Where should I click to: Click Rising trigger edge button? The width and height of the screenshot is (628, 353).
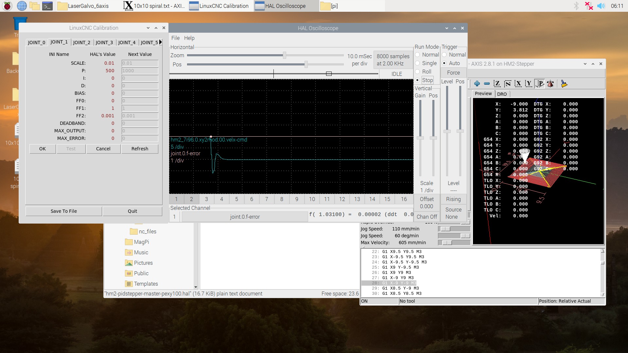click(x=453, y=199)
